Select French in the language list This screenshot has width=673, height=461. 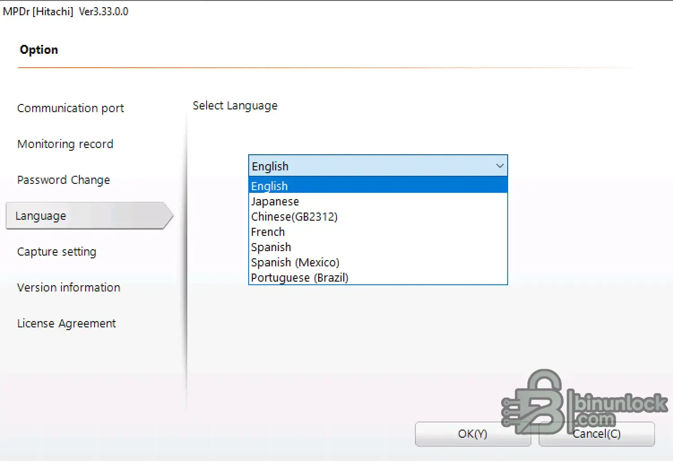tap(378, 232)
